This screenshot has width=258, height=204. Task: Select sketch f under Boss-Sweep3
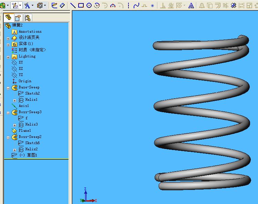[26, 118]
